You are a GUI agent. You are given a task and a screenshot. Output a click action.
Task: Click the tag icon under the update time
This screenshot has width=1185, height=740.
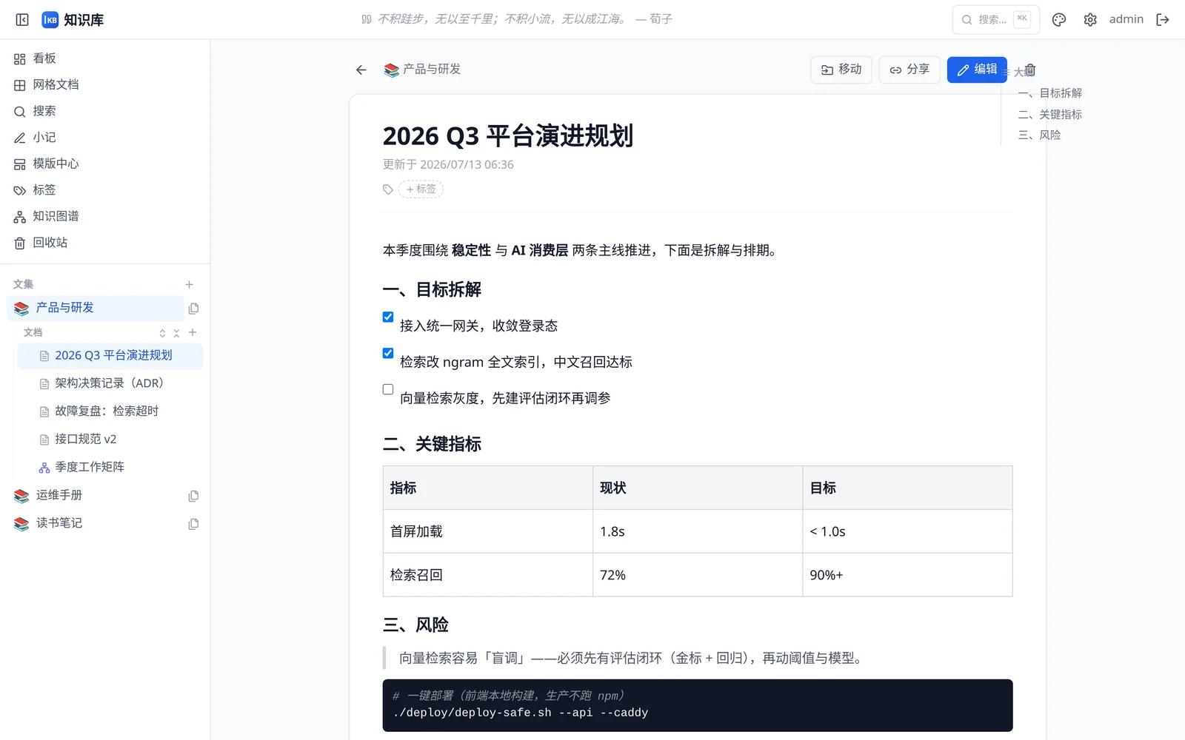388,189
